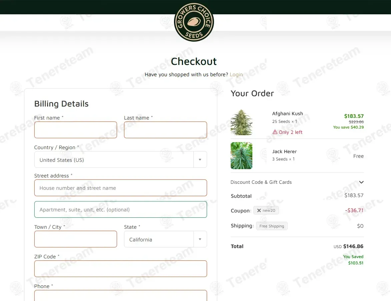The image size is (391, 301).
Task: Click the warning icon beside Only 2 left
Action: pos(275,132)
